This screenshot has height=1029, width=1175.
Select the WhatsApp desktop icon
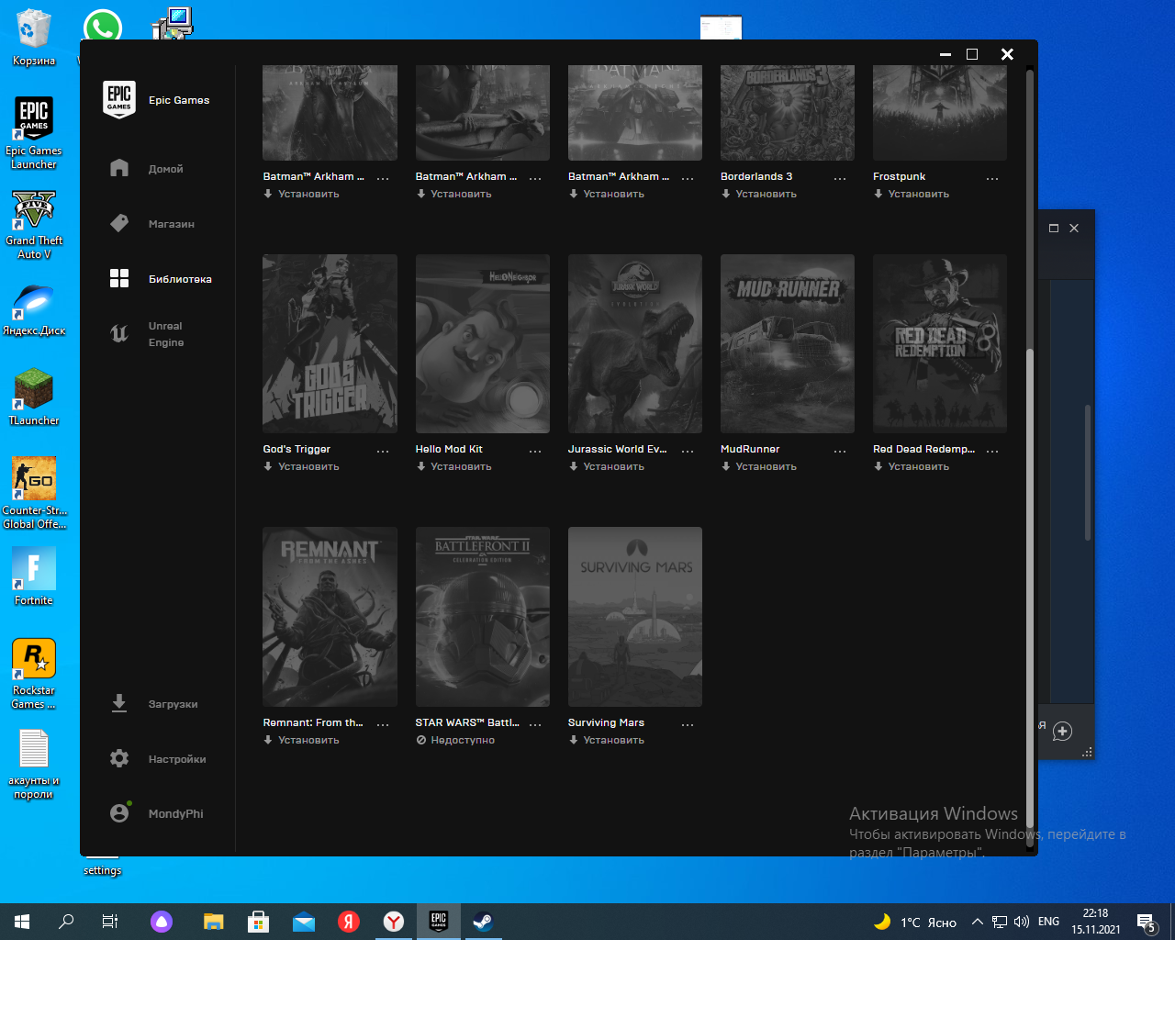tap(102, 27)
